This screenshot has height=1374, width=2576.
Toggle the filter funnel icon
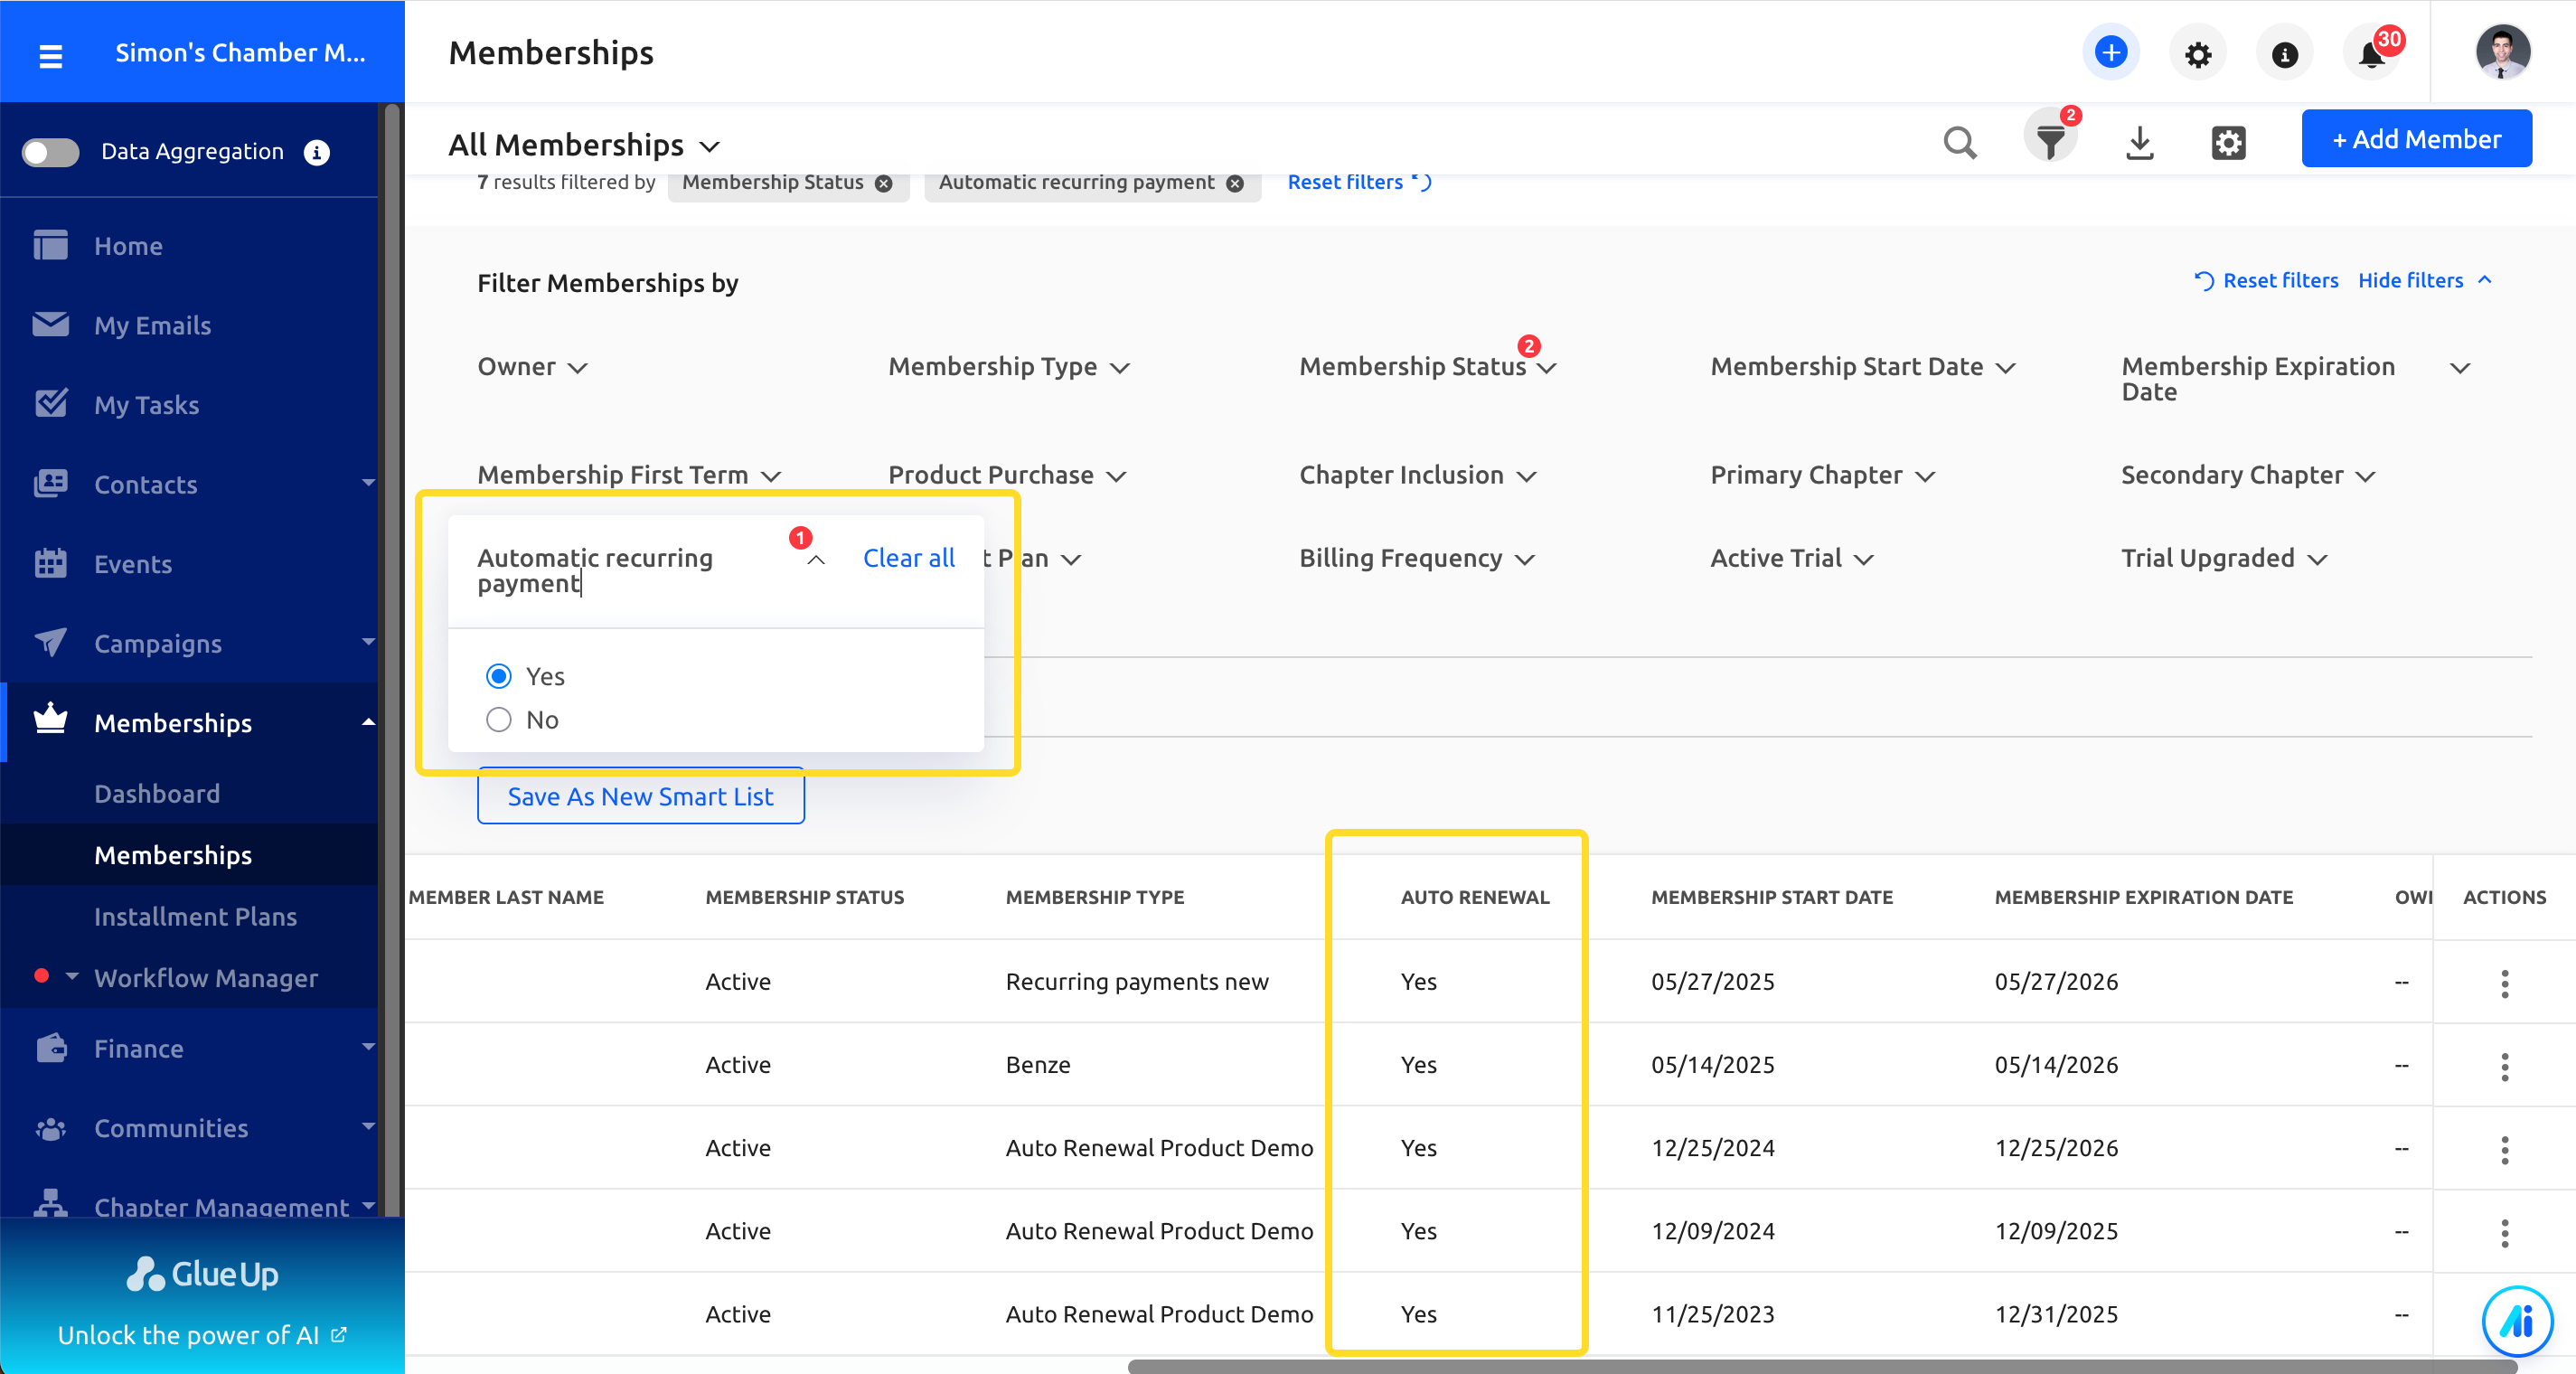tap(2050, 140)
